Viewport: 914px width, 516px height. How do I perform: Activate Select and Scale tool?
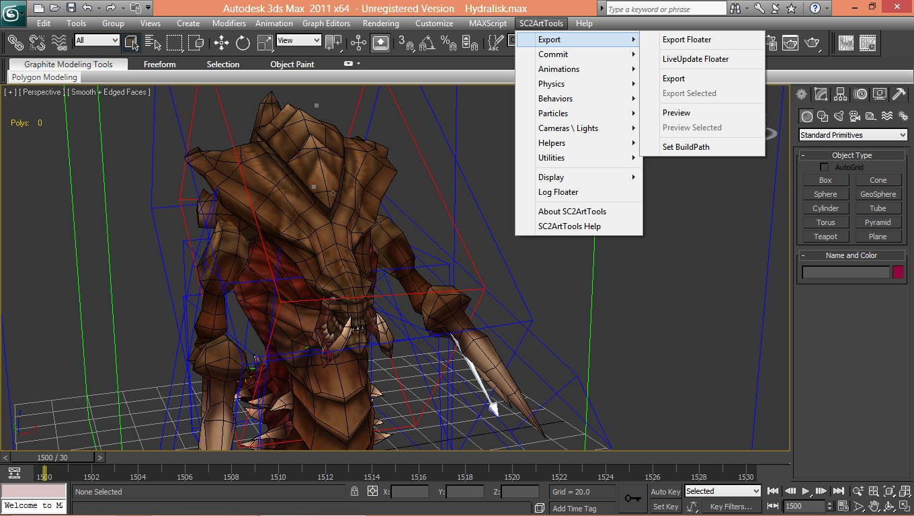tap(265, 42)
